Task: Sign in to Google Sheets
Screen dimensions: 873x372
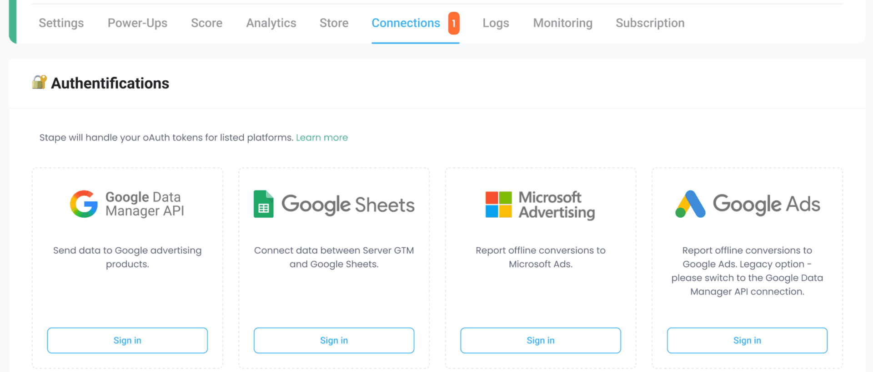Action: pos(334,340)
